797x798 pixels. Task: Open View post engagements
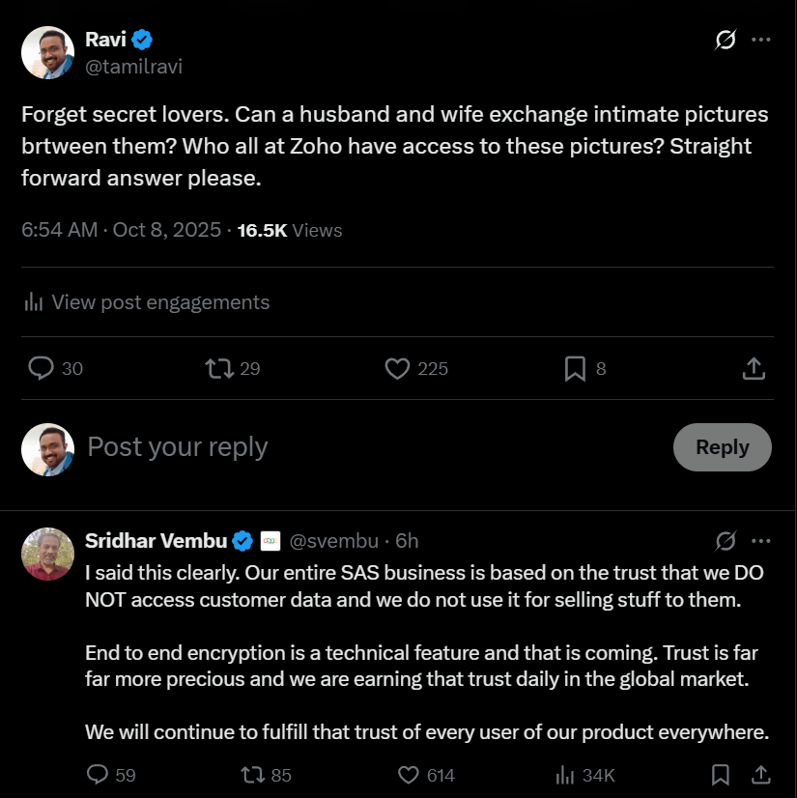147,302
